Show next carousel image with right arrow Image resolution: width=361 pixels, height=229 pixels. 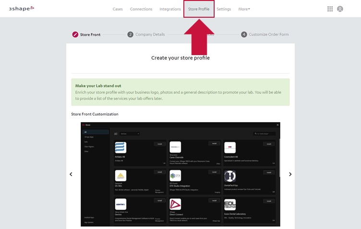click(x=290, y=174)
